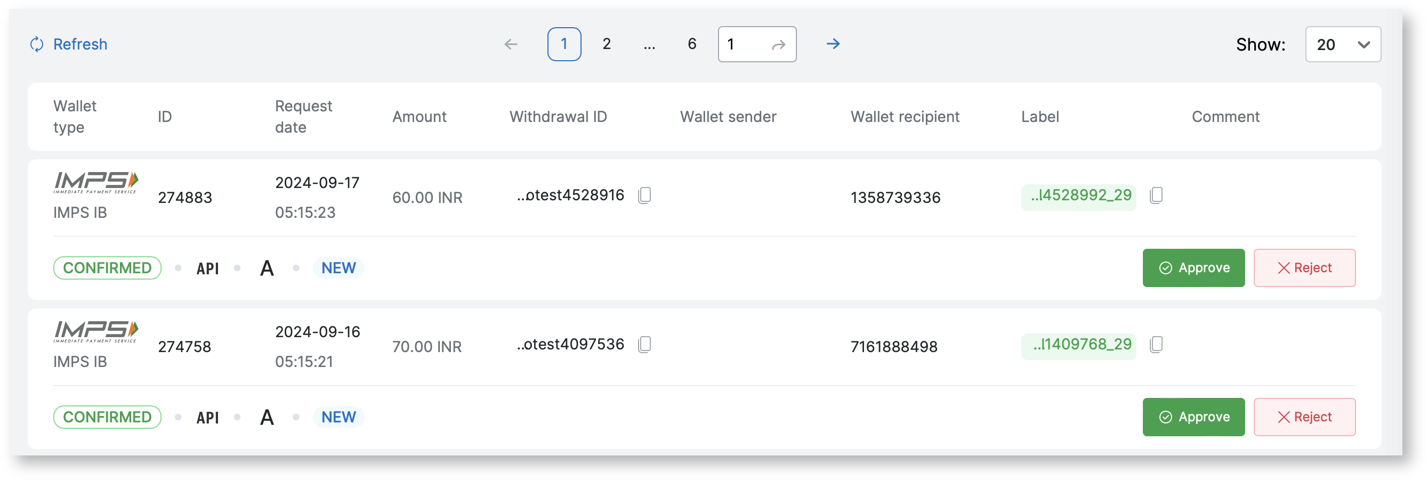
Task: Click the CONFIRMED status badge for 274883
Action: pos(107,267)
